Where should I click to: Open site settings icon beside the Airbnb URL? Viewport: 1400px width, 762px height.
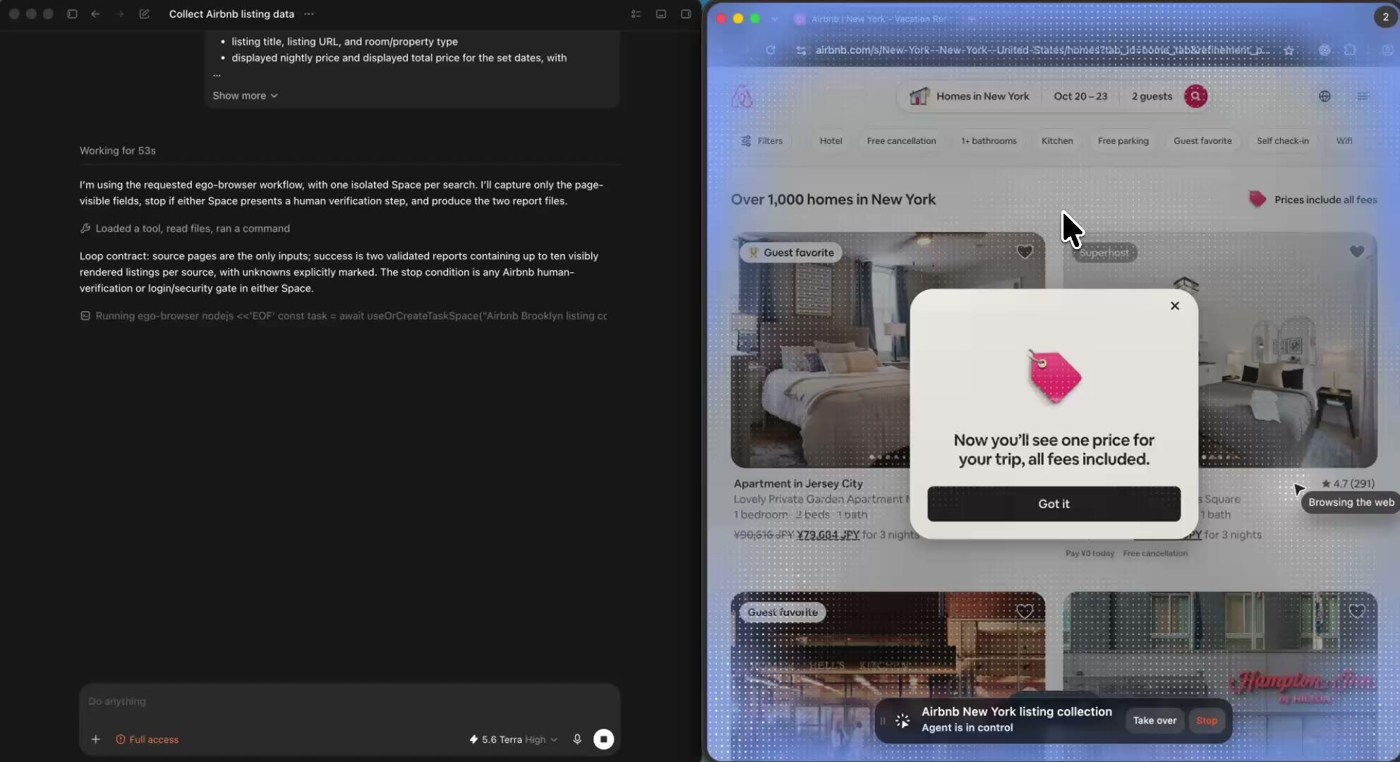click(x=801, y=50)
